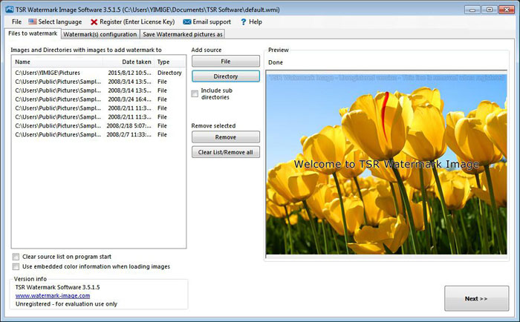520x322 pixels.
Task: Enable Clear source list on program start
Action: coord(16,257)
